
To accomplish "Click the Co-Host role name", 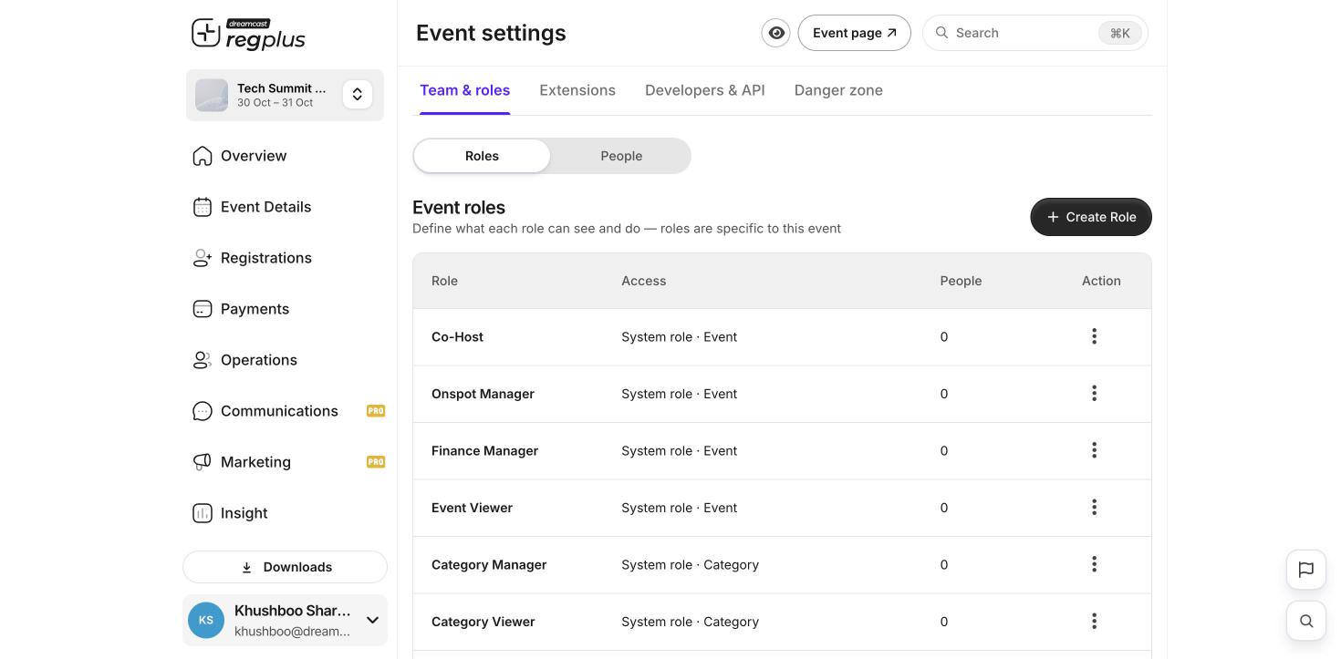I will (457, 336).
